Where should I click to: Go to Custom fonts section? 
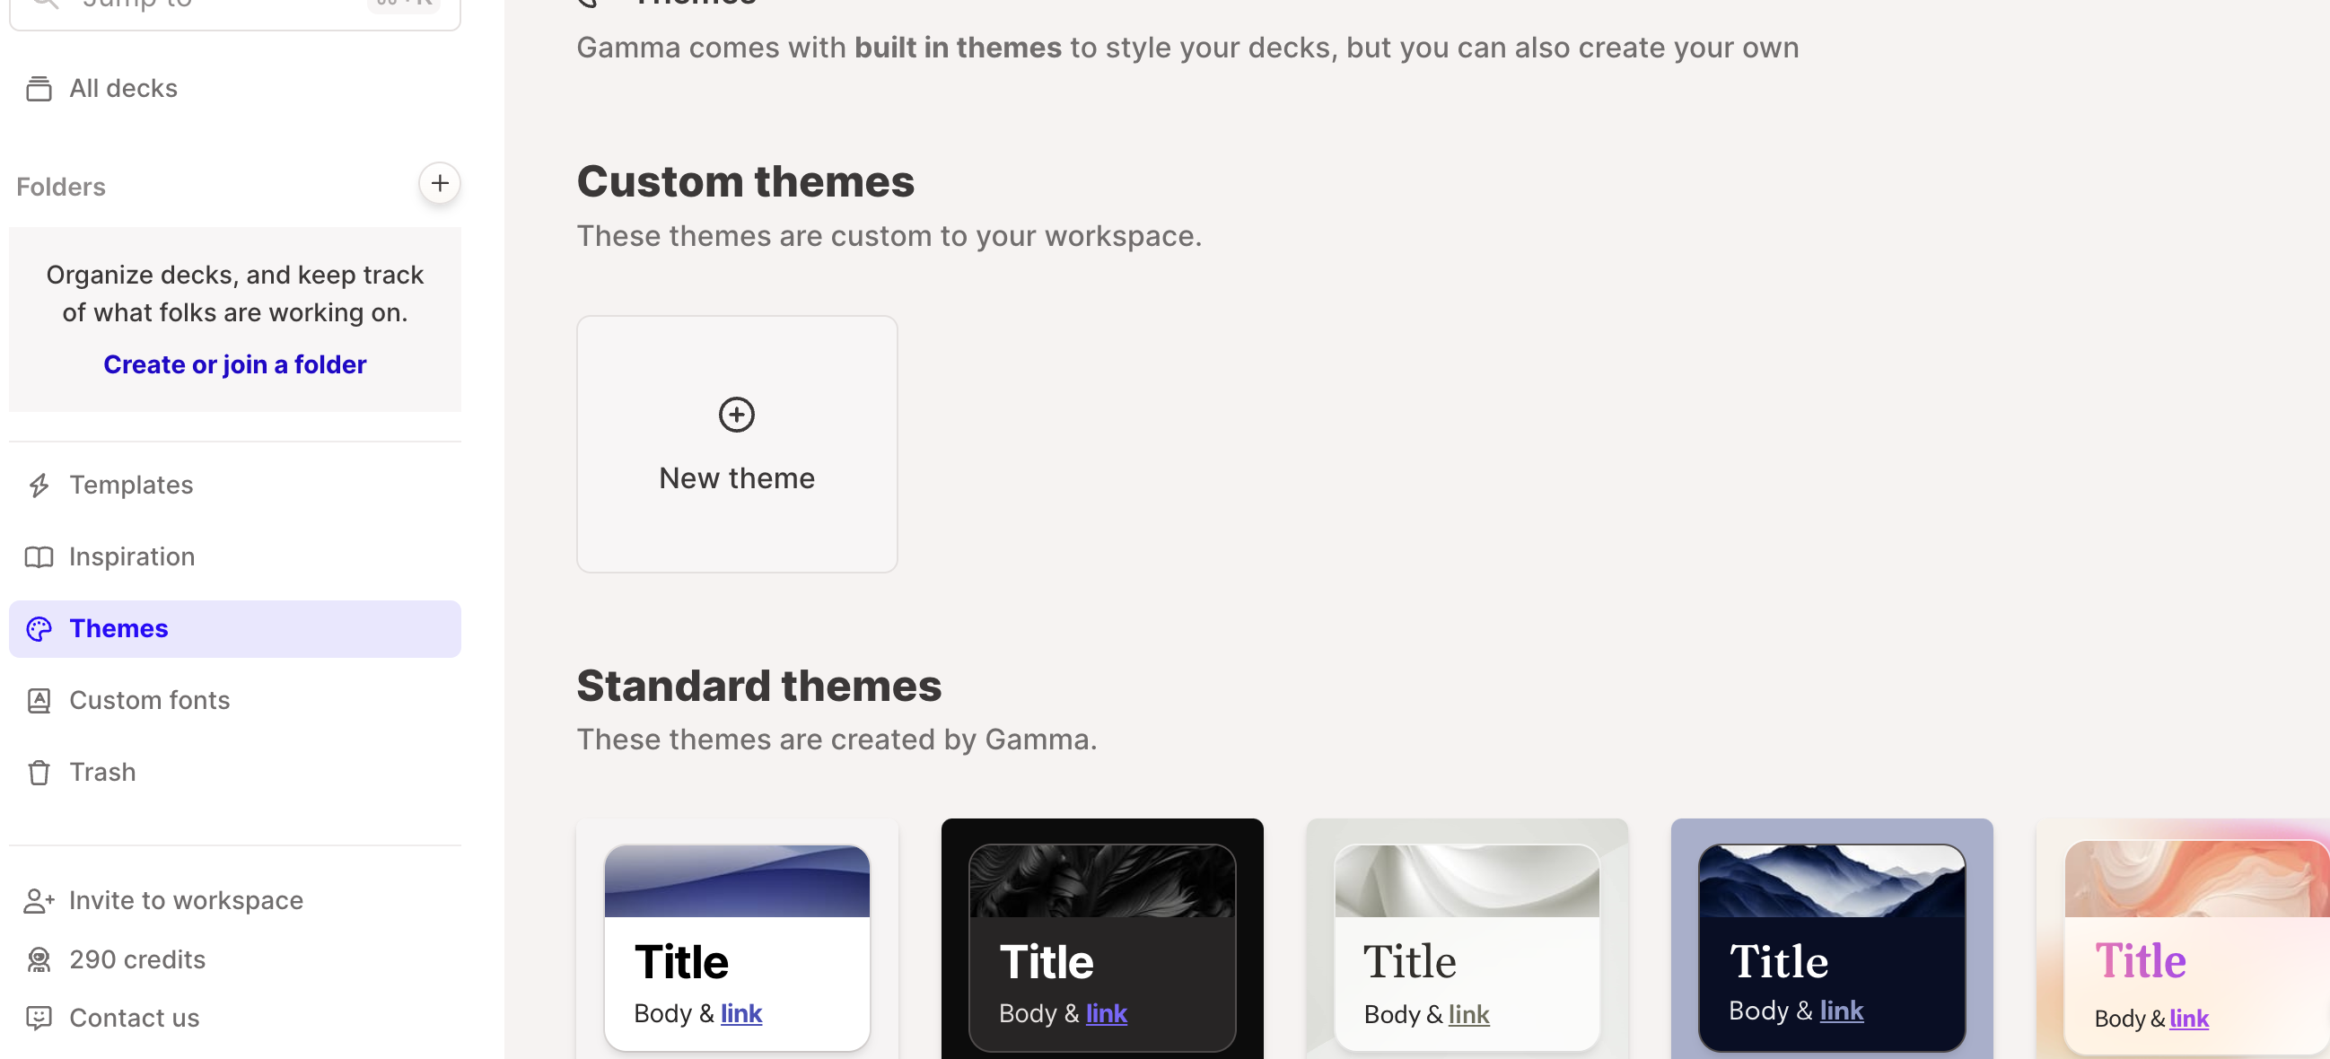click(x=149, y=701)
